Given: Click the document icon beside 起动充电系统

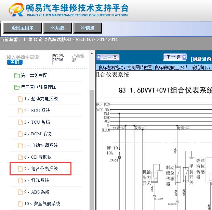Looking at the screenshot, I should tap(21, 99).
